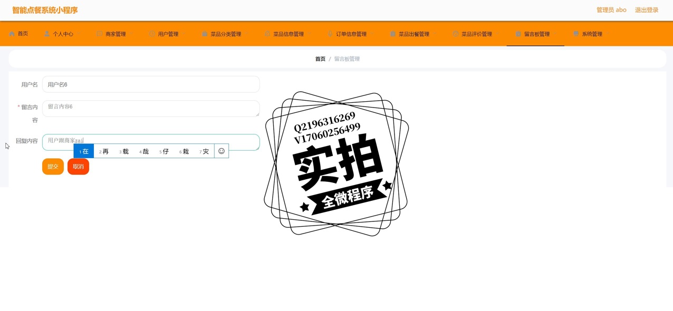This screenshot has height=311, width=673.
Task: Click into the 留言内容 text area
Action: pos(151,108)
